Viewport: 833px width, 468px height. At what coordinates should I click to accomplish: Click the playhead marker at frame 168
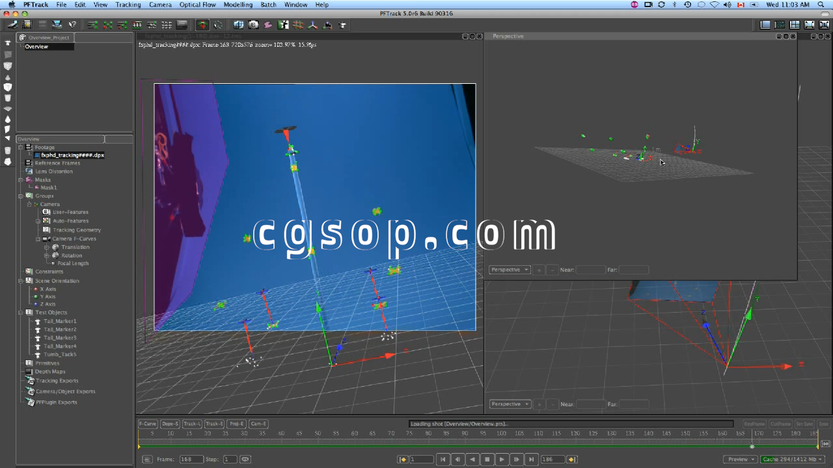click(x=752, y=447)
